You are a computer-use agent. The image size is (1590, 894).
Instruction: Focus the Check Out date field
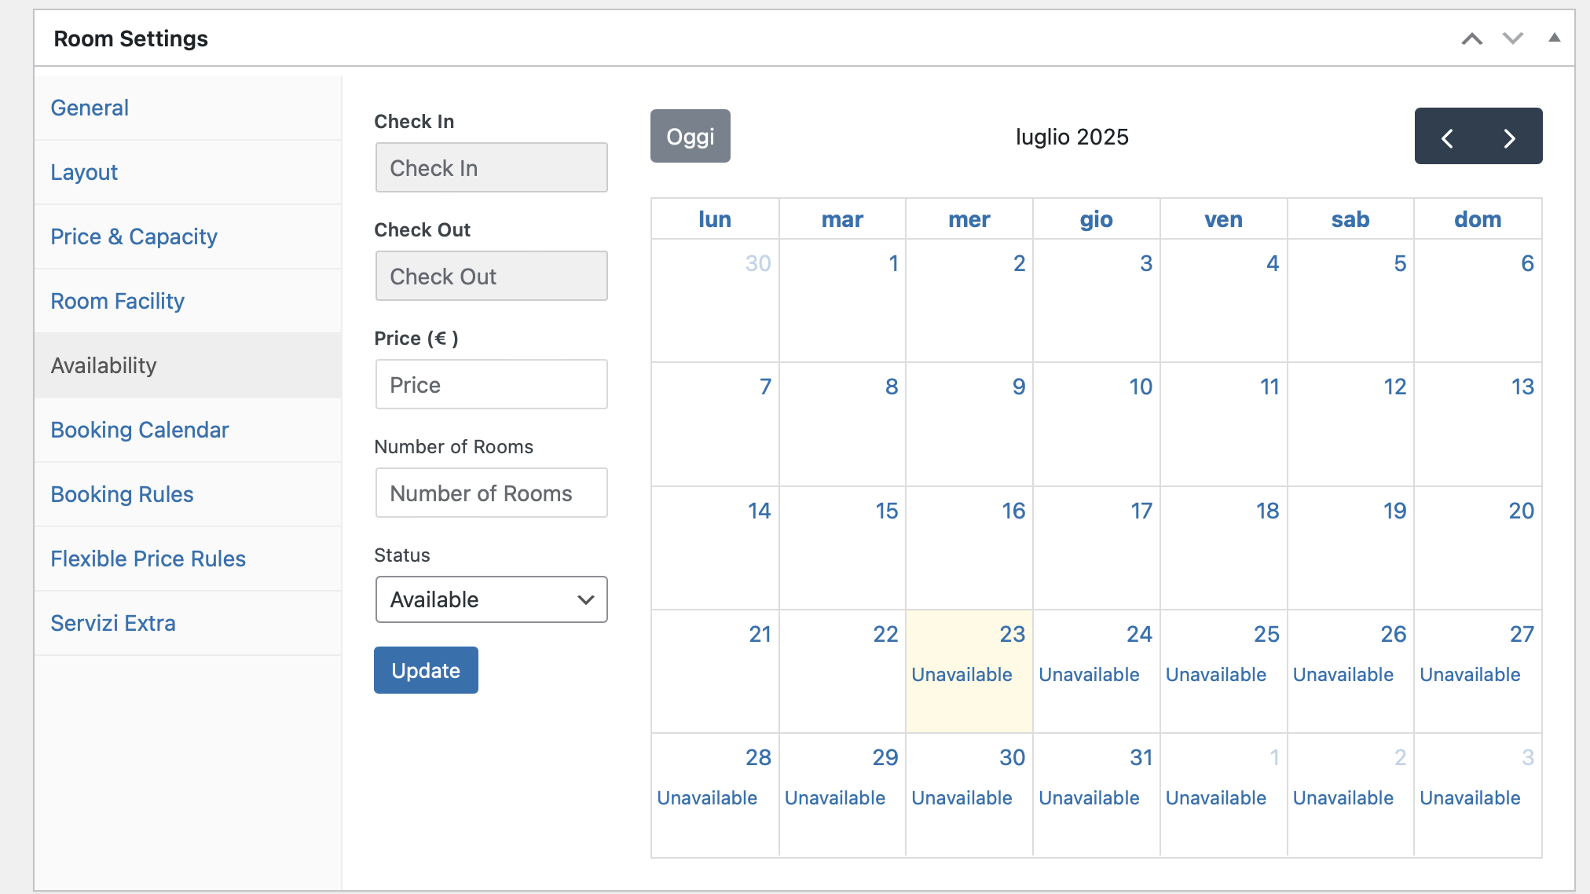[492, 276]
